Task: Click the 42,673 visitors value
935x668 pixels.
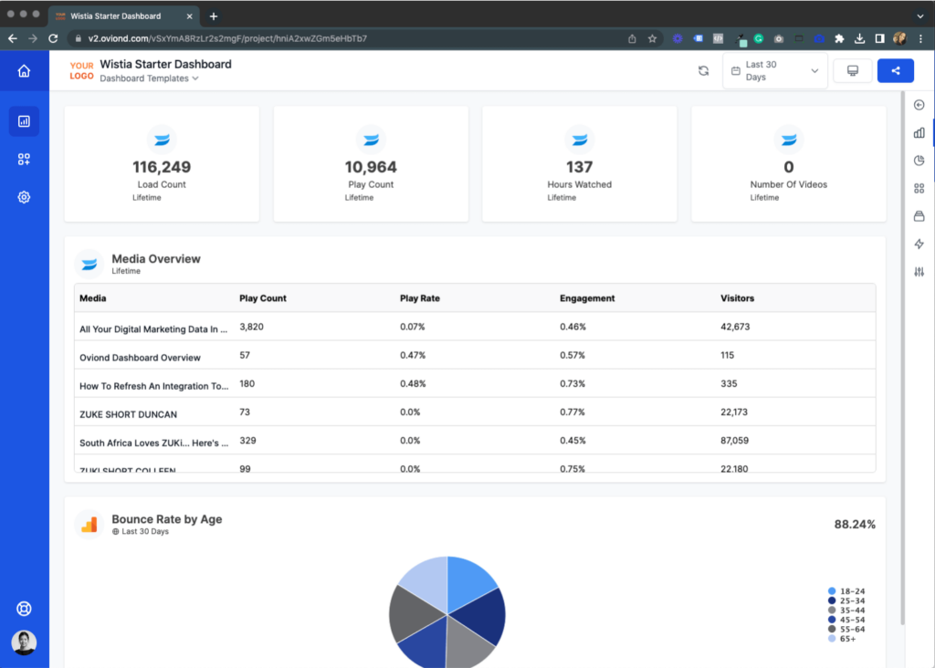Action: pos(735,327)
